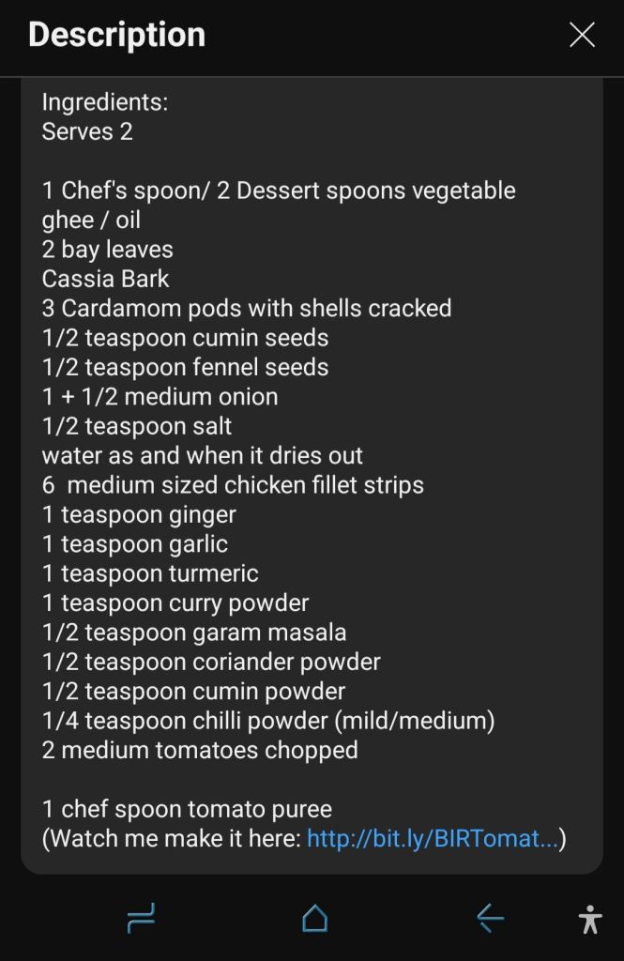Viewport: 624px width, 961px height.
Task: Tap the chilli powder ingredient line
Action: (267, 721)
